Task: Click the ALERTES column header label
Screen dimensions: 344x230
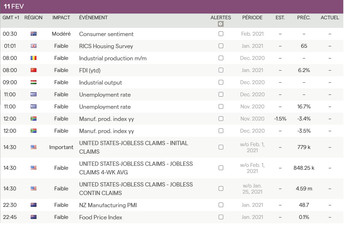Action: tap(221, 17)
